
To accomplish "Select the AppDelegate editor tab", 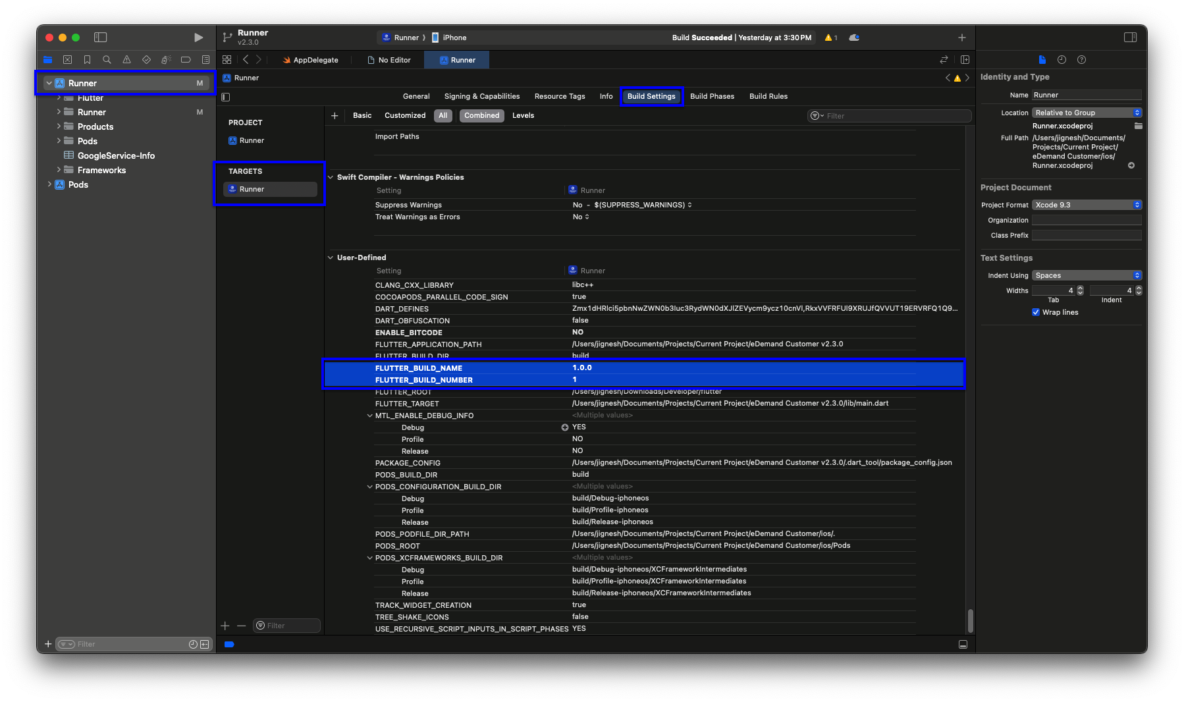I will (x=311, y=60).
